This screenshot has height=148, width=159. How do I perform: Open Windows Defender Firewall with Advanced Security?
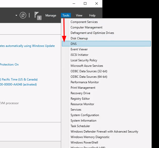coord(106,131)
